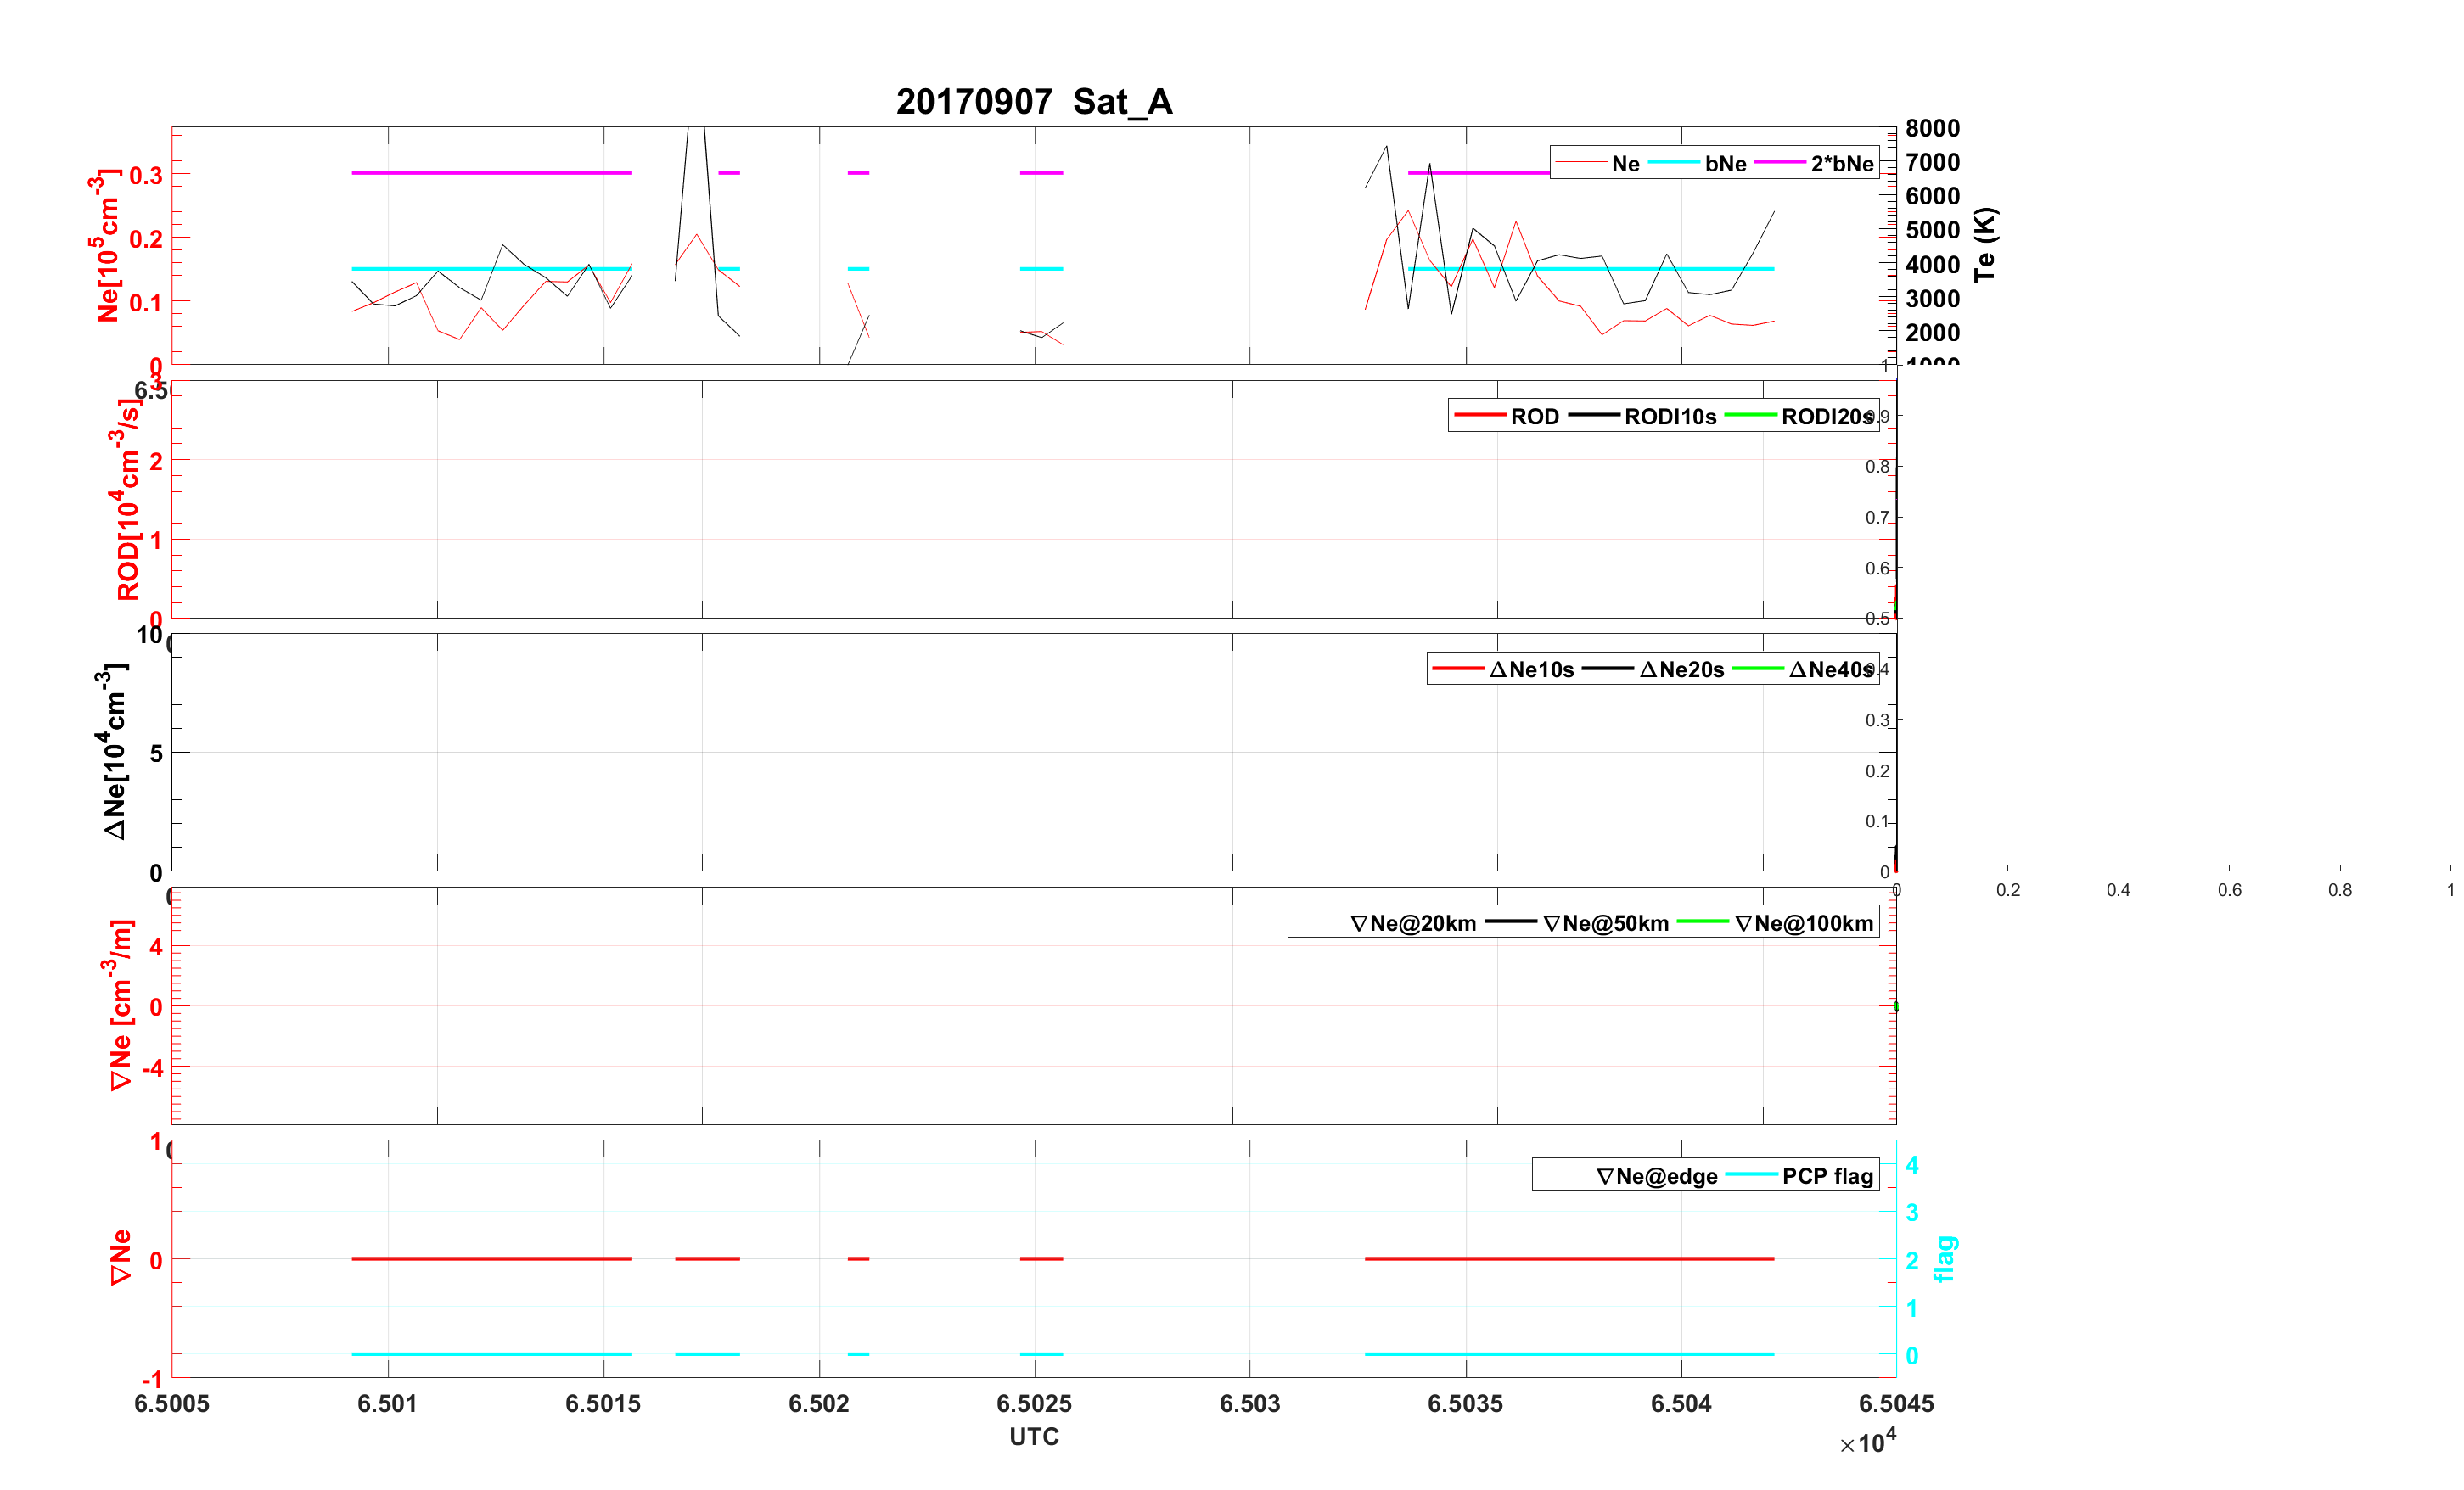Click the ROD y-axis label text
Screen dimensions: 2464x1490
[127, 500]
